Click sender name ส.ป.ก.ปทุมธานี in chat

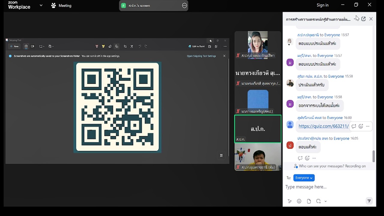click(308, 35)
